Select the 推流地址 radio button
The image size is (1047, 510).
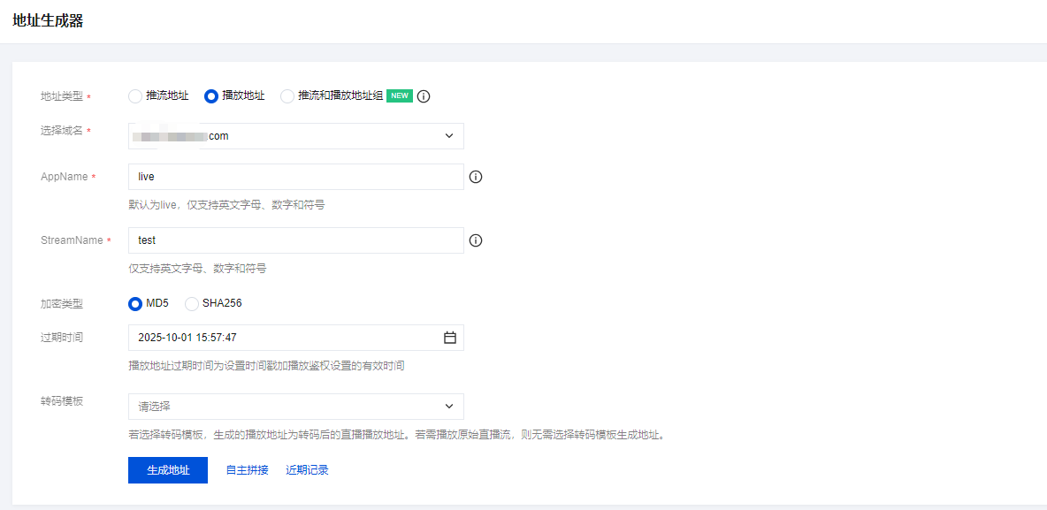click(x=135, y=96)
